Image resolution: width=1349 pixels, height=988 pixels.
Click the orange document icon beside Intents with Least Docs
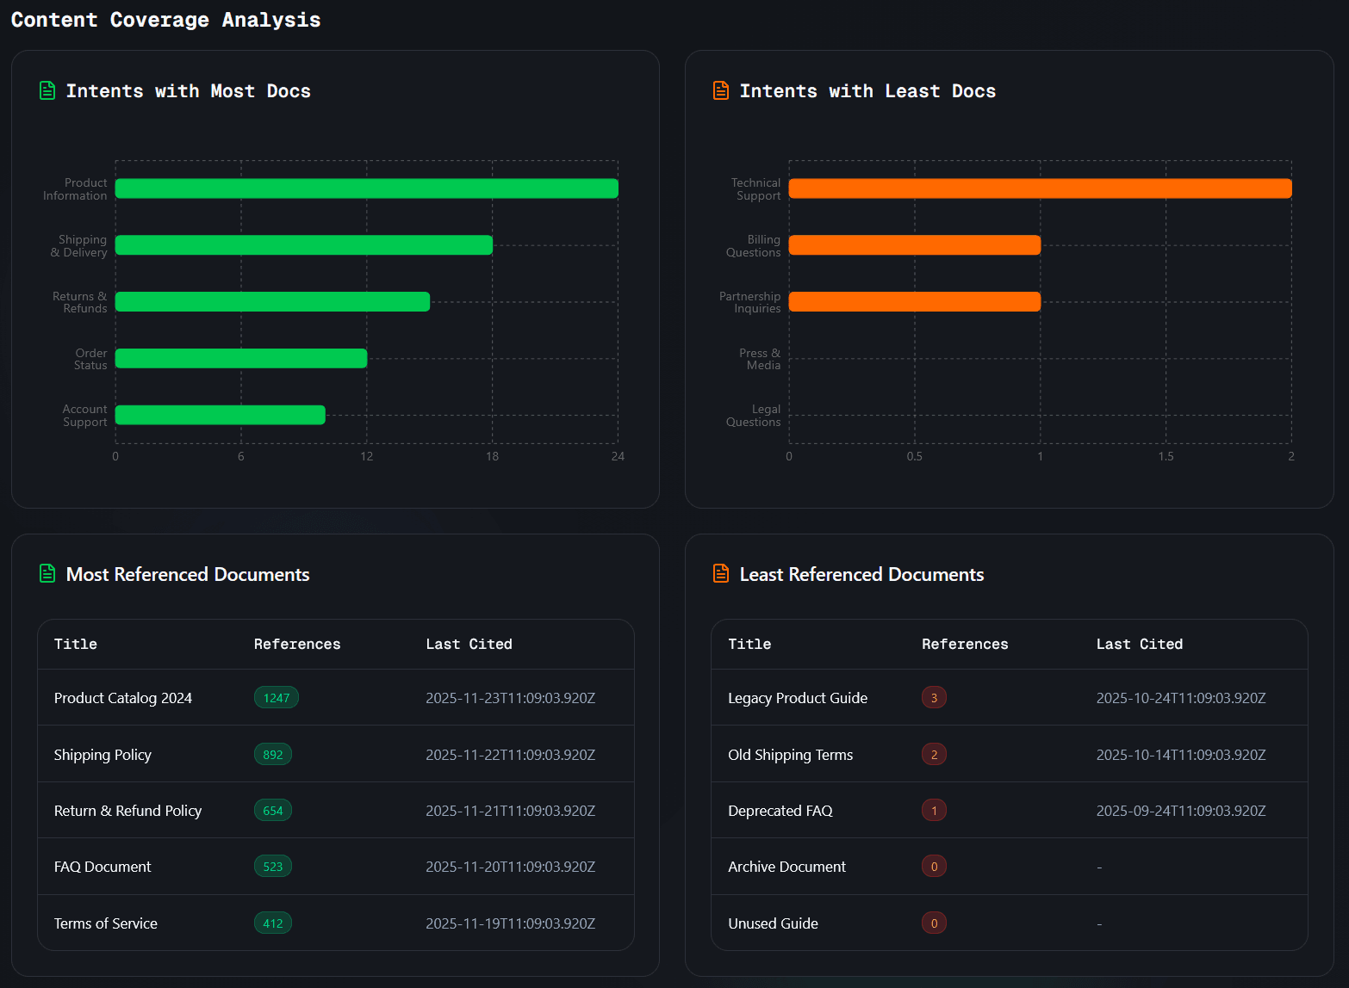coord(721,90)
